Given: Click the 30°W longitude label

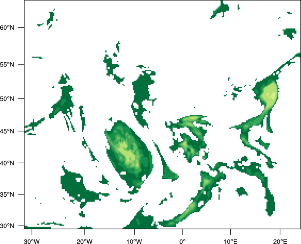Looking at the screenshot, I should click(32, 241).
